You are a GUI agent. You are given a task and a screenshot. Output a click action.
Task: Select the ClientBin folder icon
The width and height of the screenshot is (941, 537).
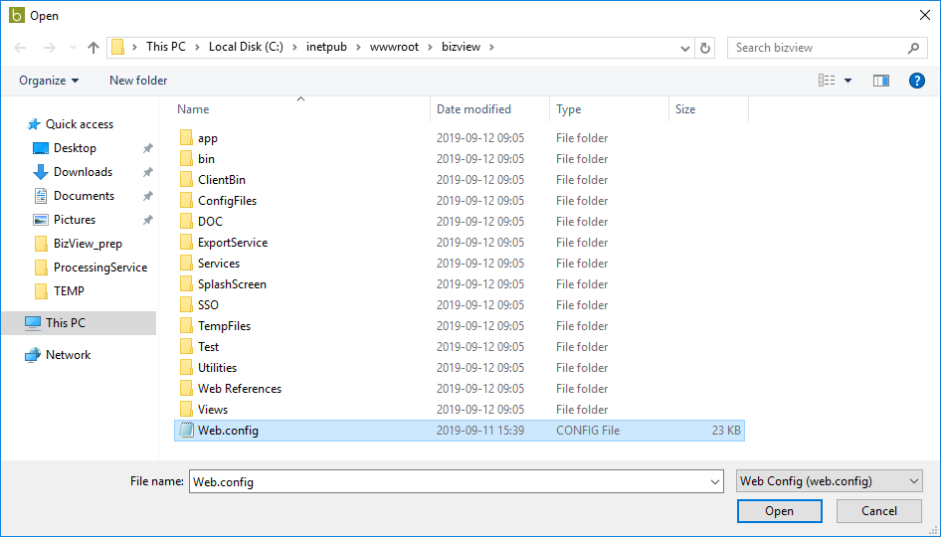(187, 180)
